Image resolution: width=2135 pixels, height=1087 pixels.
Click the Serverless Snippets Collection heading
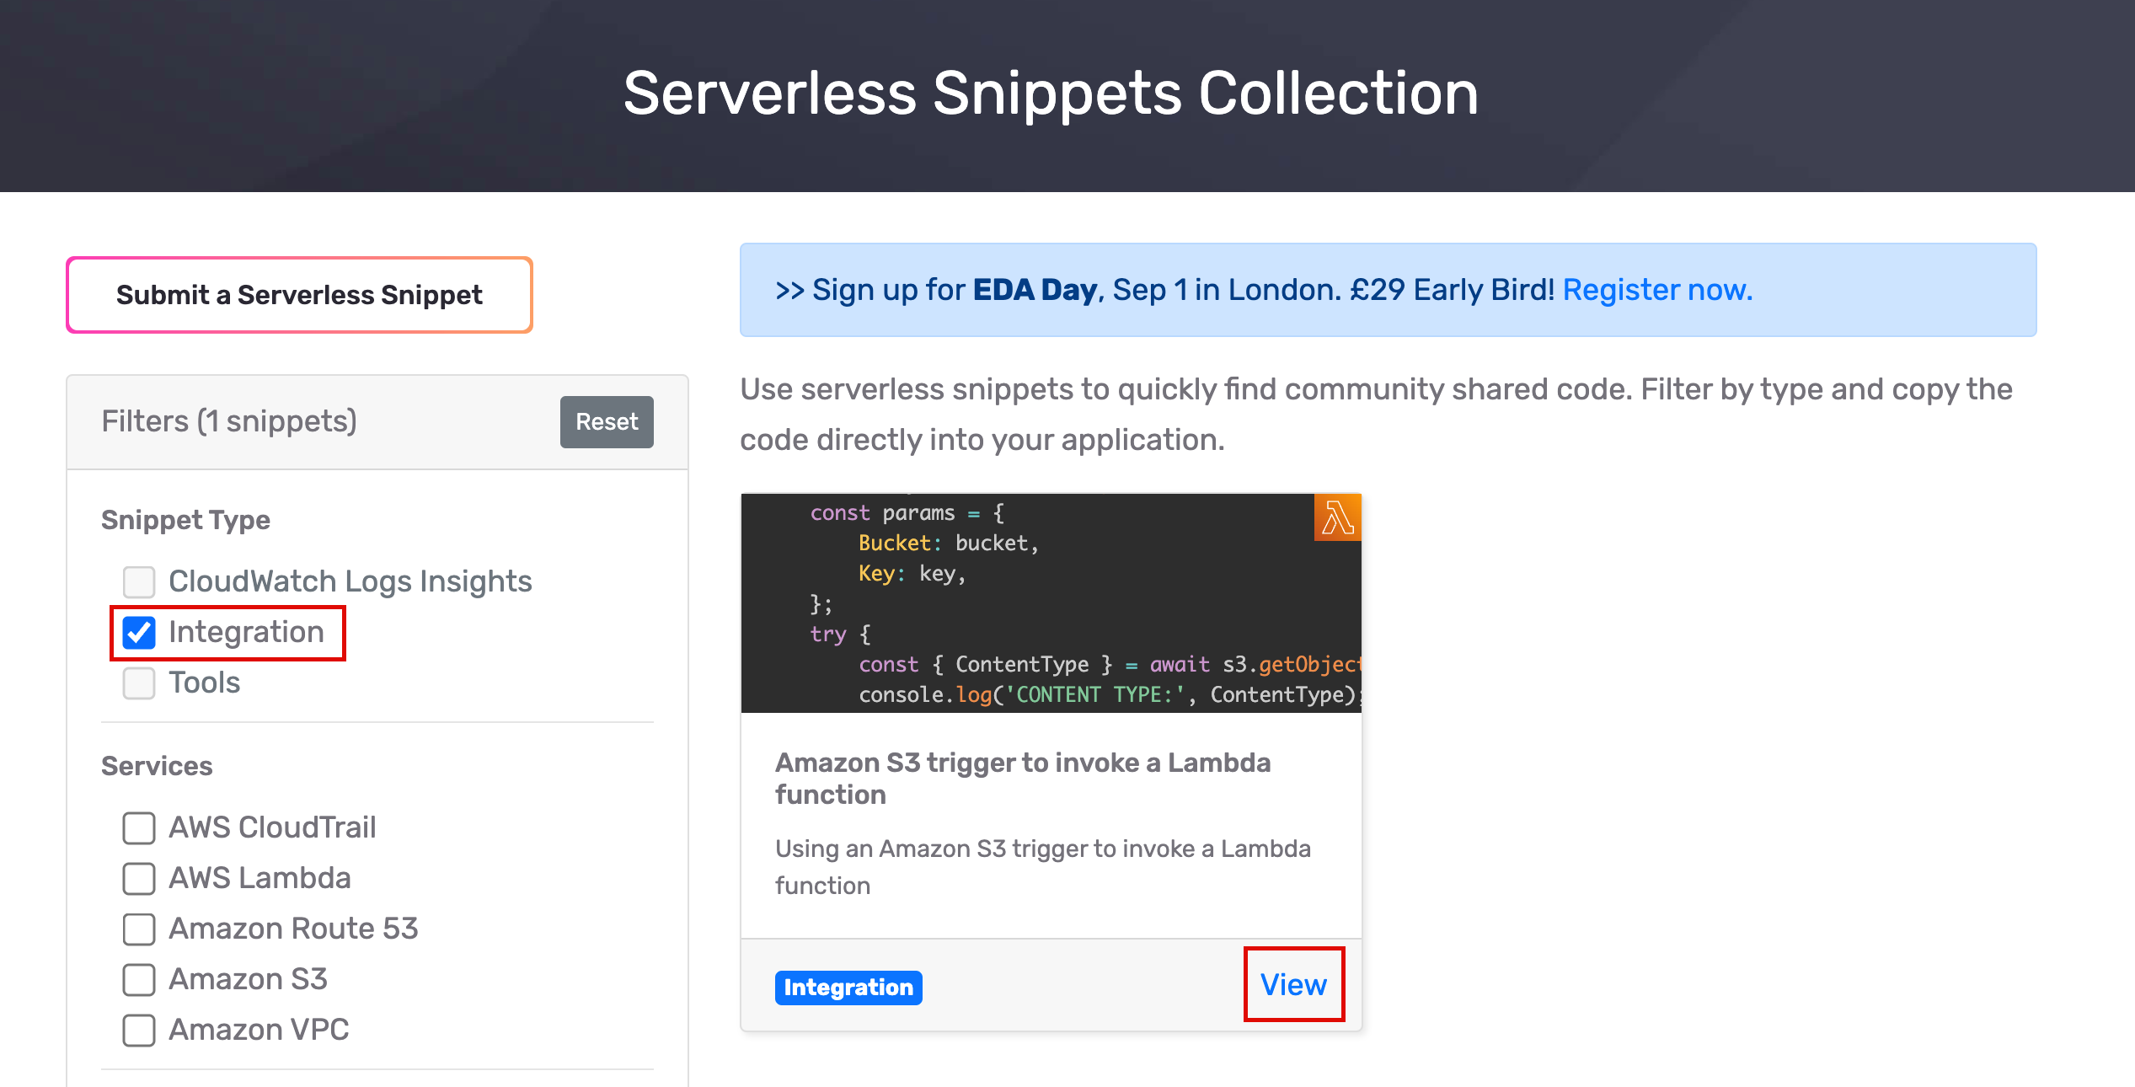(1051, 94)
